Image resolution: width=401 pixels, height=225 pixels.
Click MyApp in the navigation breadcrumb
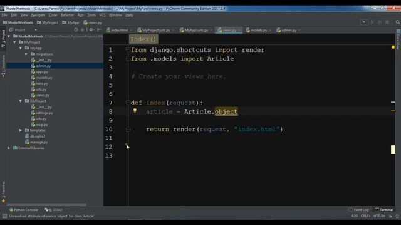[x=71, y=22]
